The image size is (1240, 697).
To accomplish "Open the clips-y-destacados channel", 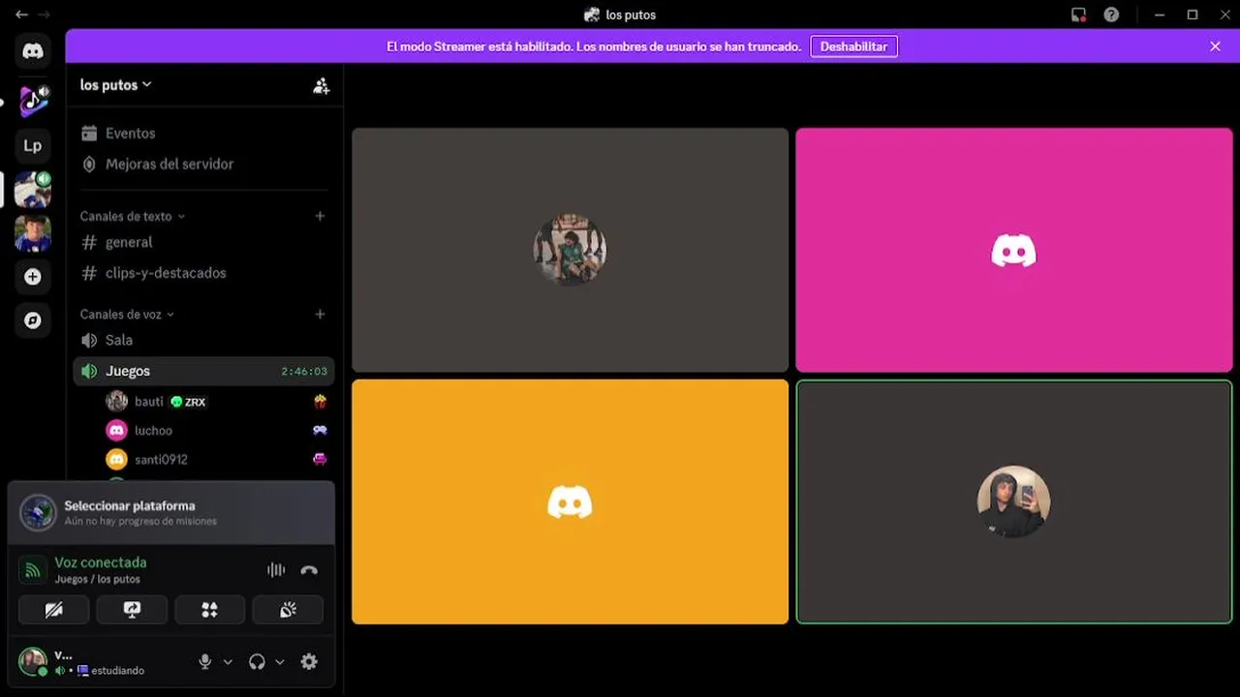I will coord(203,273).
